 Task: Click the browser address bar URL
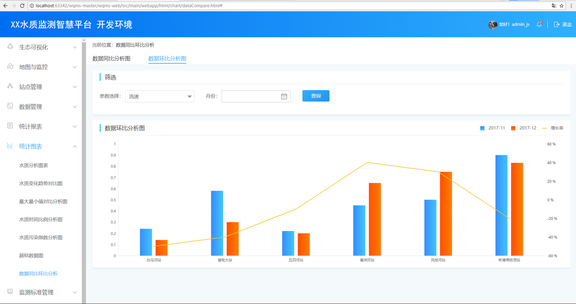(129, 6)
